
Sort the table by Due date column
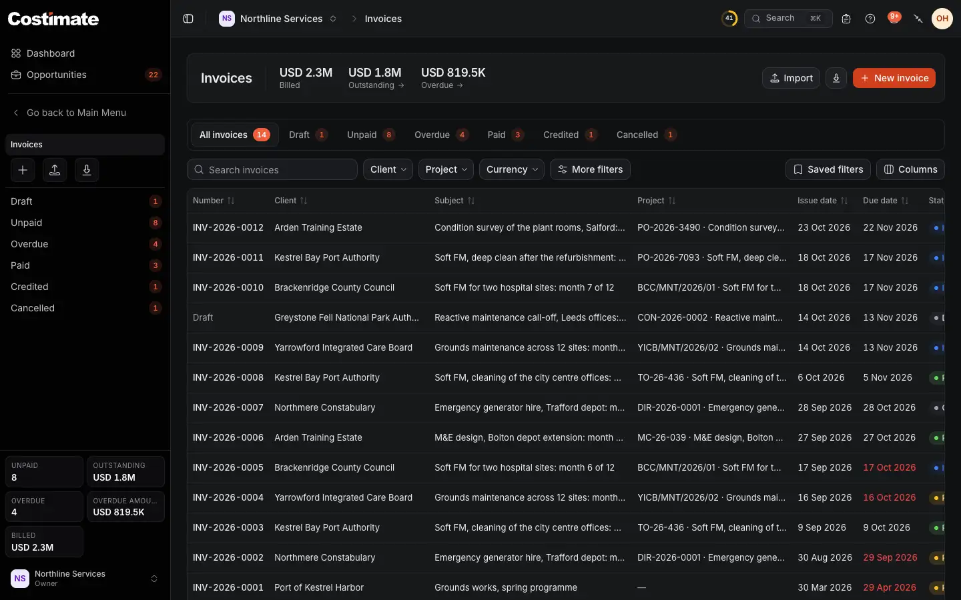click(886, 201)
